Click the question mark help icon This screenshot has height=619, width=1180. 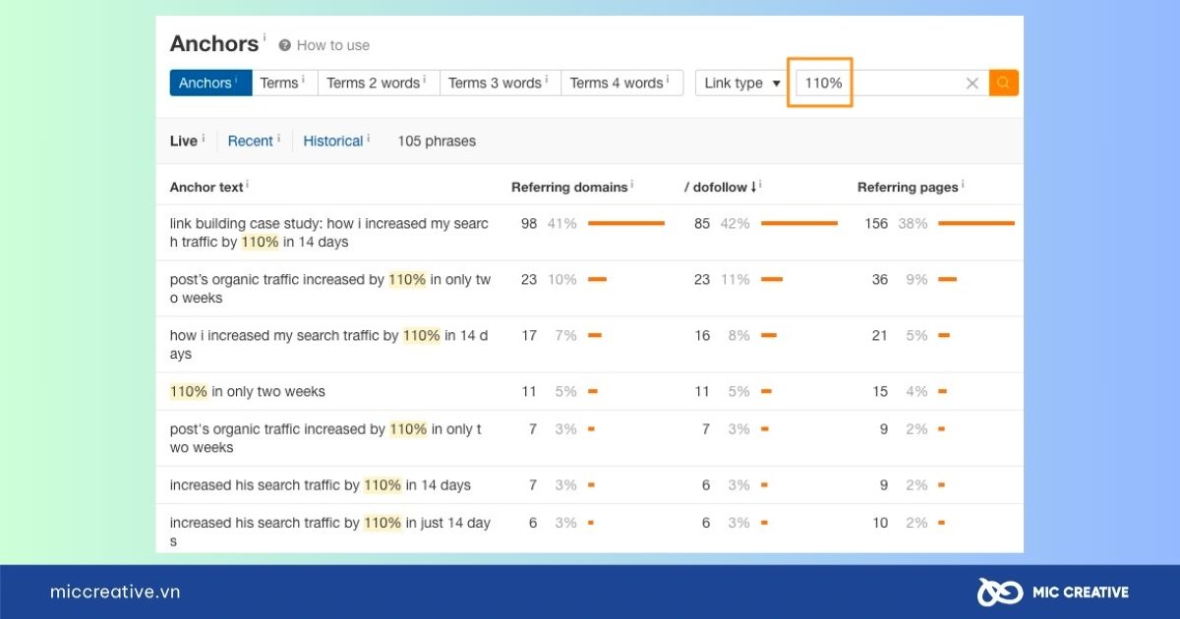pyautogui.click(x=285, y=45)
